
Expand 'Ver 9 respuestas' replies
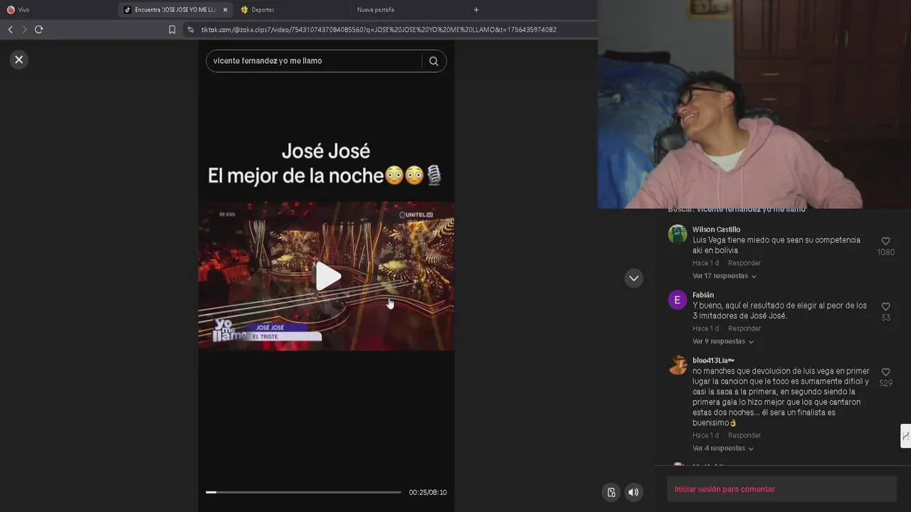click(x=723, y=341)
